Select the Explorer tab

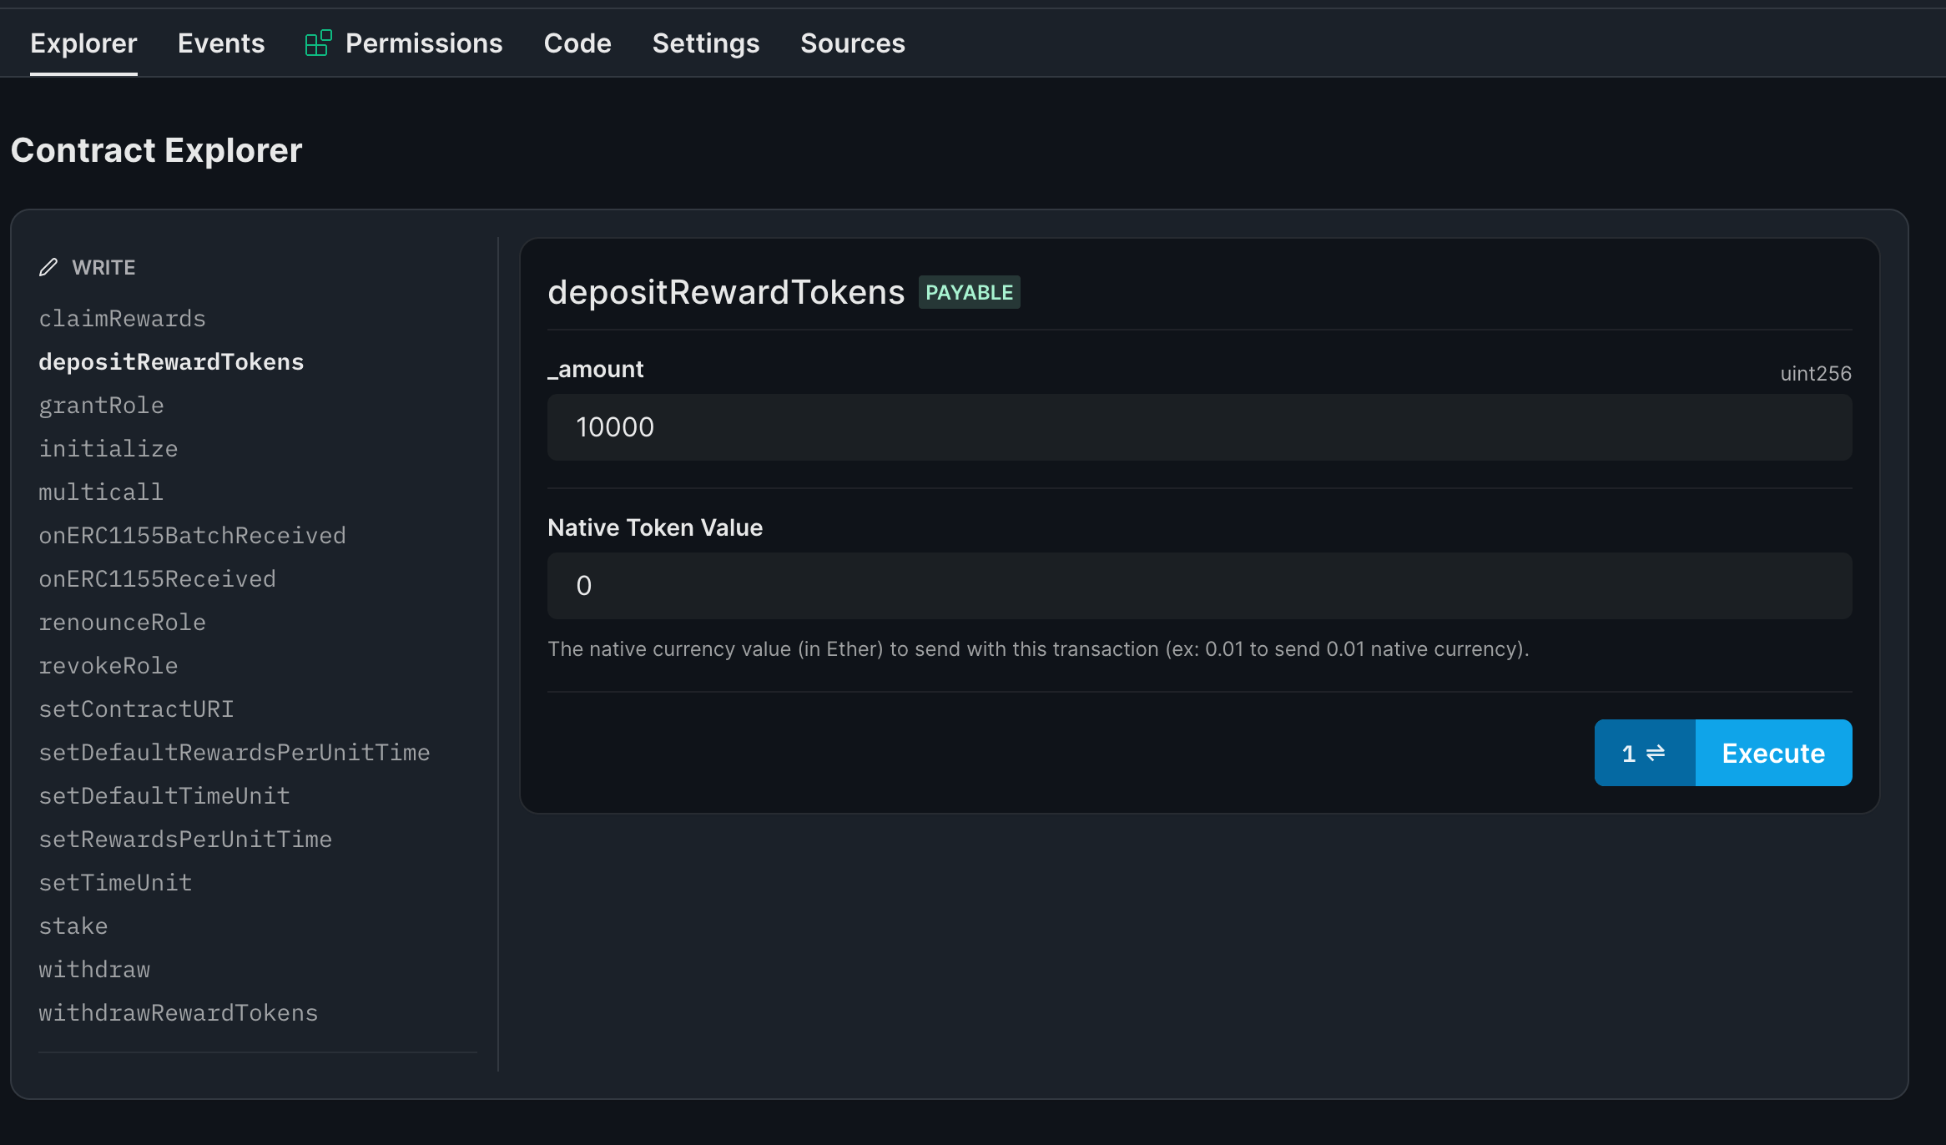(83, 41)
